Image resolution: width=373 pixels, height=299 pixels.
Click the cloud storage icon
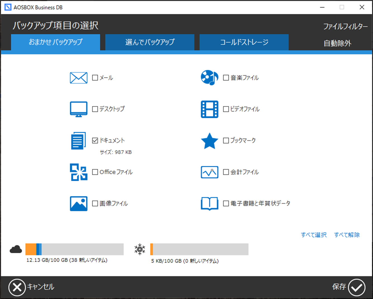coord(16,249)
